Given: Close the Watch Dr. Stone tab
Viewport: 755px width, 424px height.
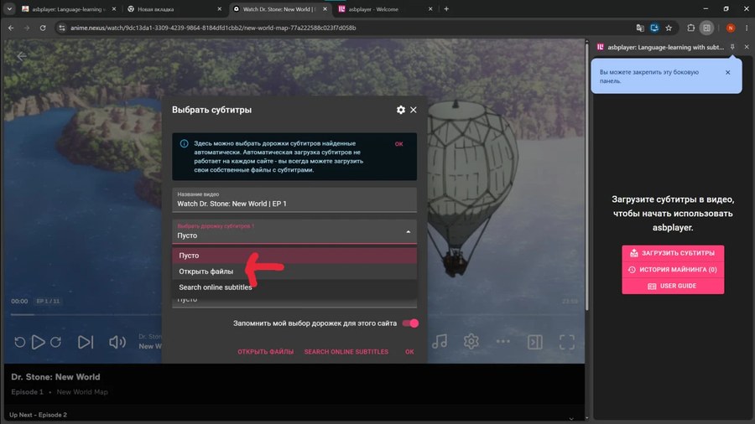Looking at the screenshot, I should [325, 8].
